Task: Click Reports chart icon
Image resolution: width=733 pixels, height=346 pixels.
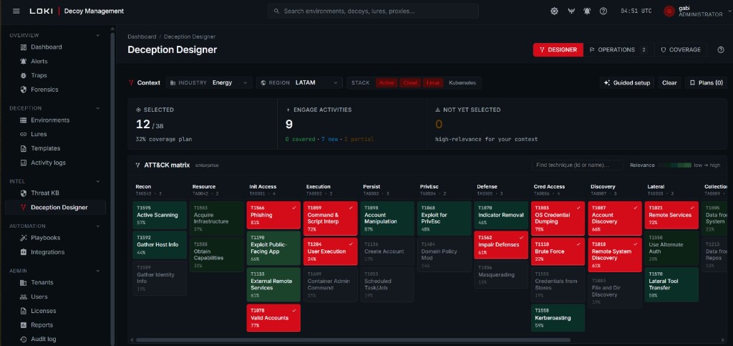Action: coord(24,325)
